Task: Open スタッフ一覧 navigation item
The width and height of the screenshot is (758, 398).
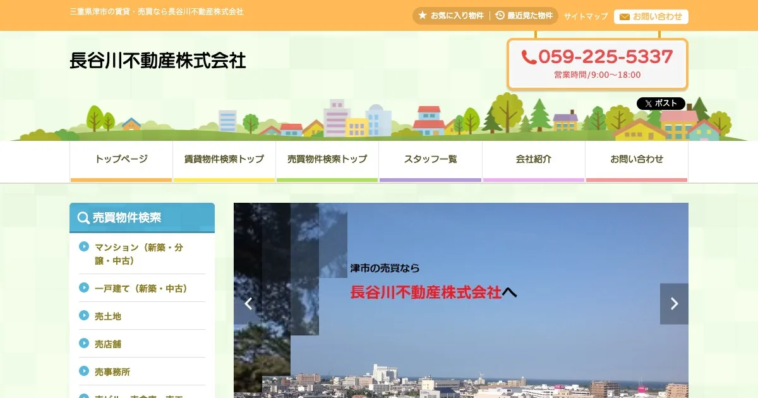Action: pos(430,161)
